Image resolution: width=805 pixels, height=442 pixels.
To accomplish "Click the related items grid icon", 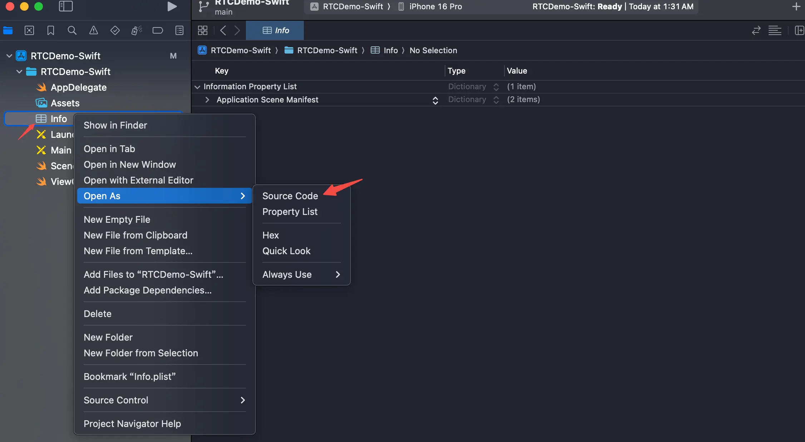I will click(203, 30).
